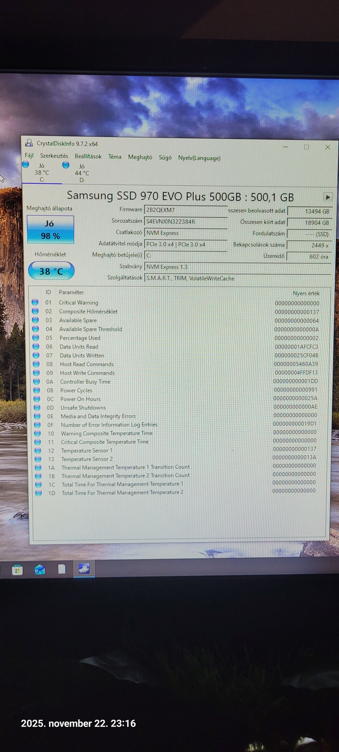Click the status icon for Available Spare
Screen dimensions: 339x752
click(x=35, y=320)
